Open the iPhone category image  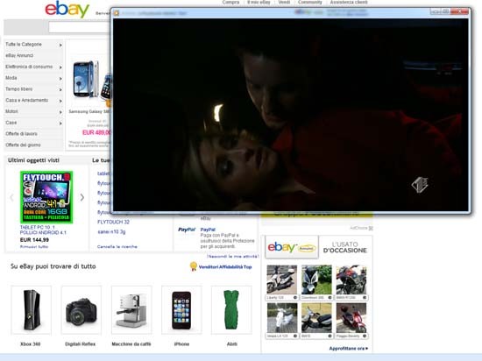pyautogui.click(x=181, y=309)
